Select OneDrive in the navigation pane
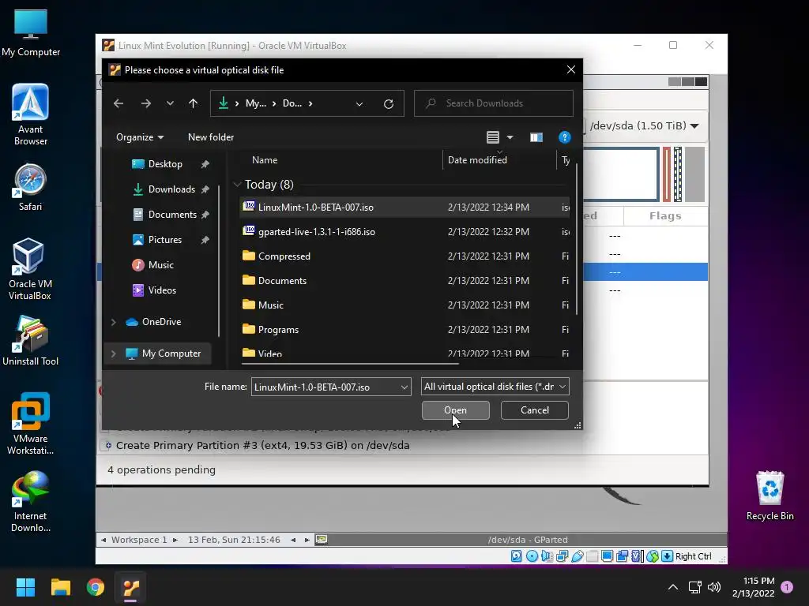This screenshot has height=606, width=809. tap(161, 322)
